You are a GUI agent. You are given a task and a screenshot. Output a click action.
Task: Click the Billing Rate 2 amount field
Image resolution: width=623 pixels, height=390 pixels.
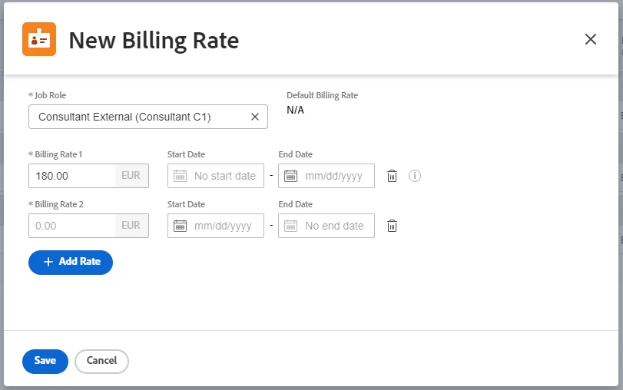72,226
